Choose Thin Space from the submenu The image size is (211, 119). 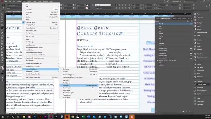[x=79, y=85]
